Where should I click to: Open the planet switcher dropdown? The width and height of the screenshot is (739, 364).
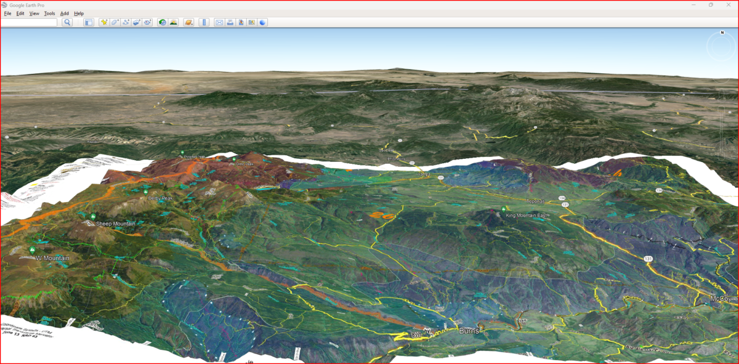189,22
